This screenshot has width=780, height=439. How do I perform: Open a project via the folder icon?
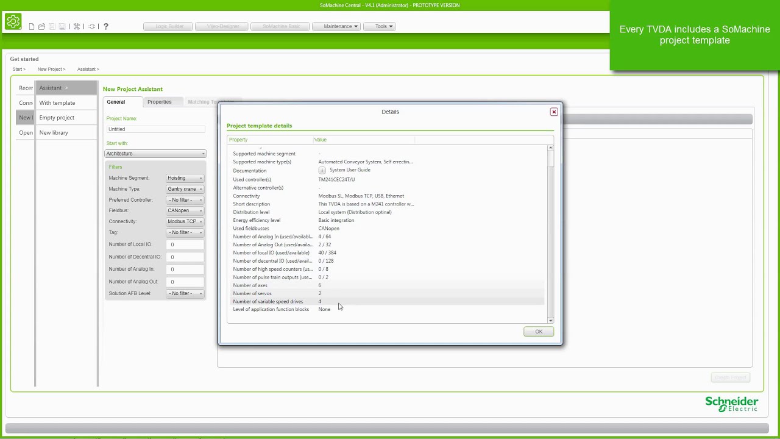(41, 27)
